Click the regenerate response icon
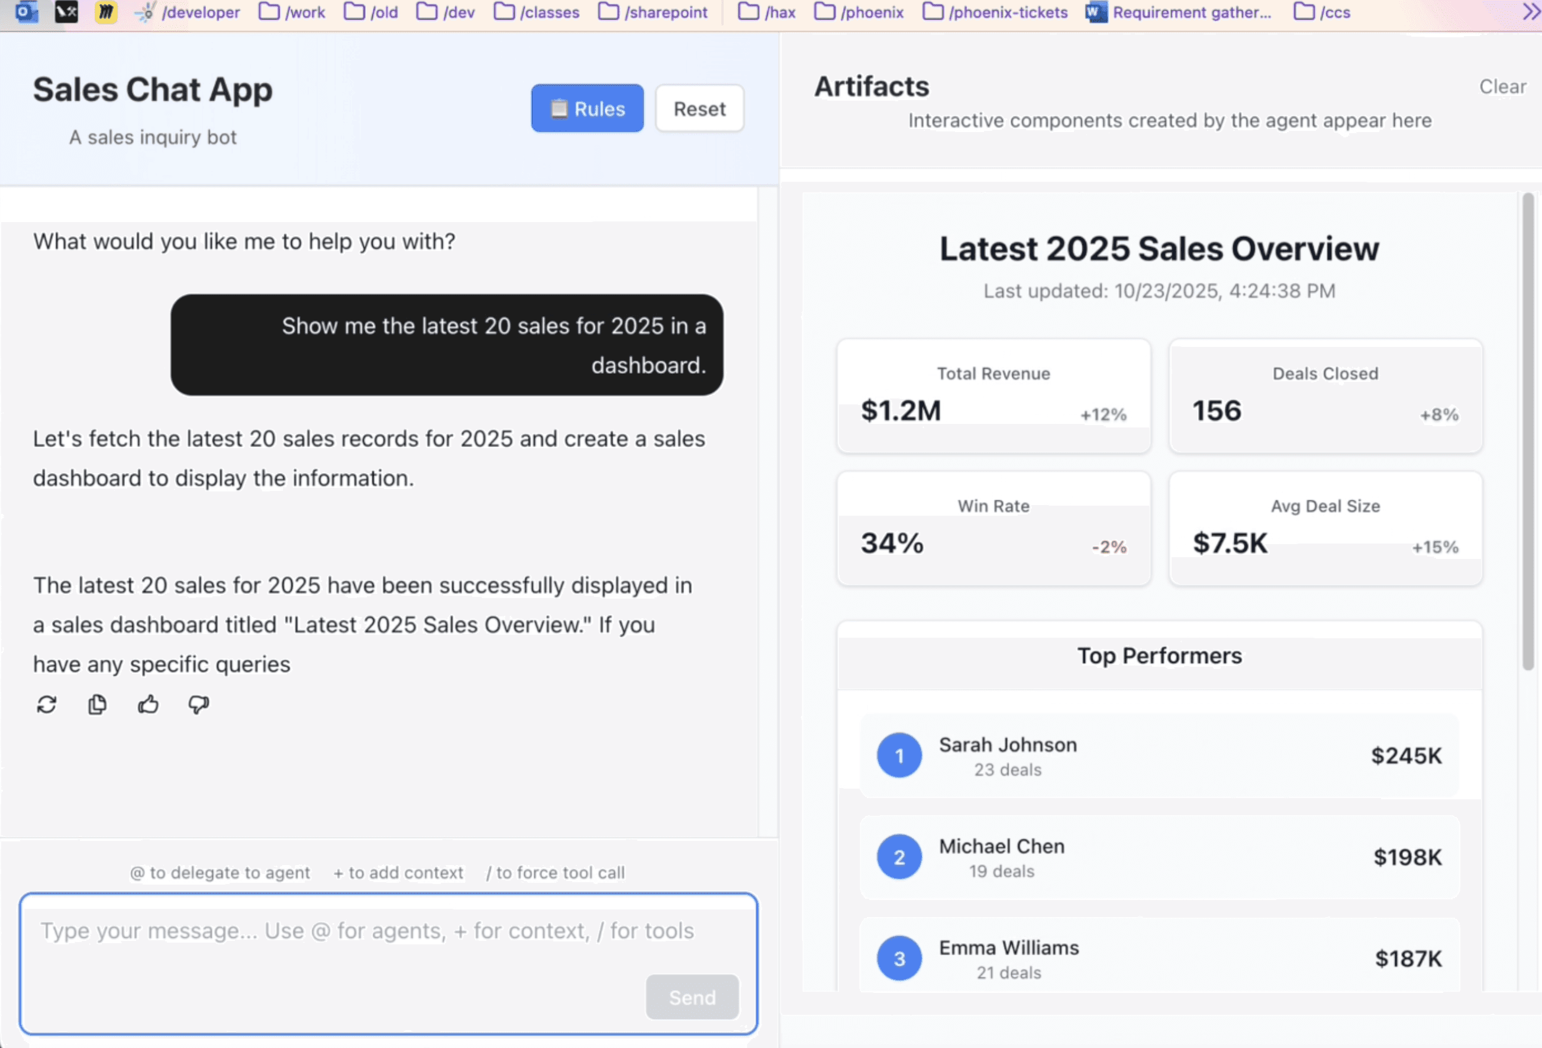 tap(46, 705)
